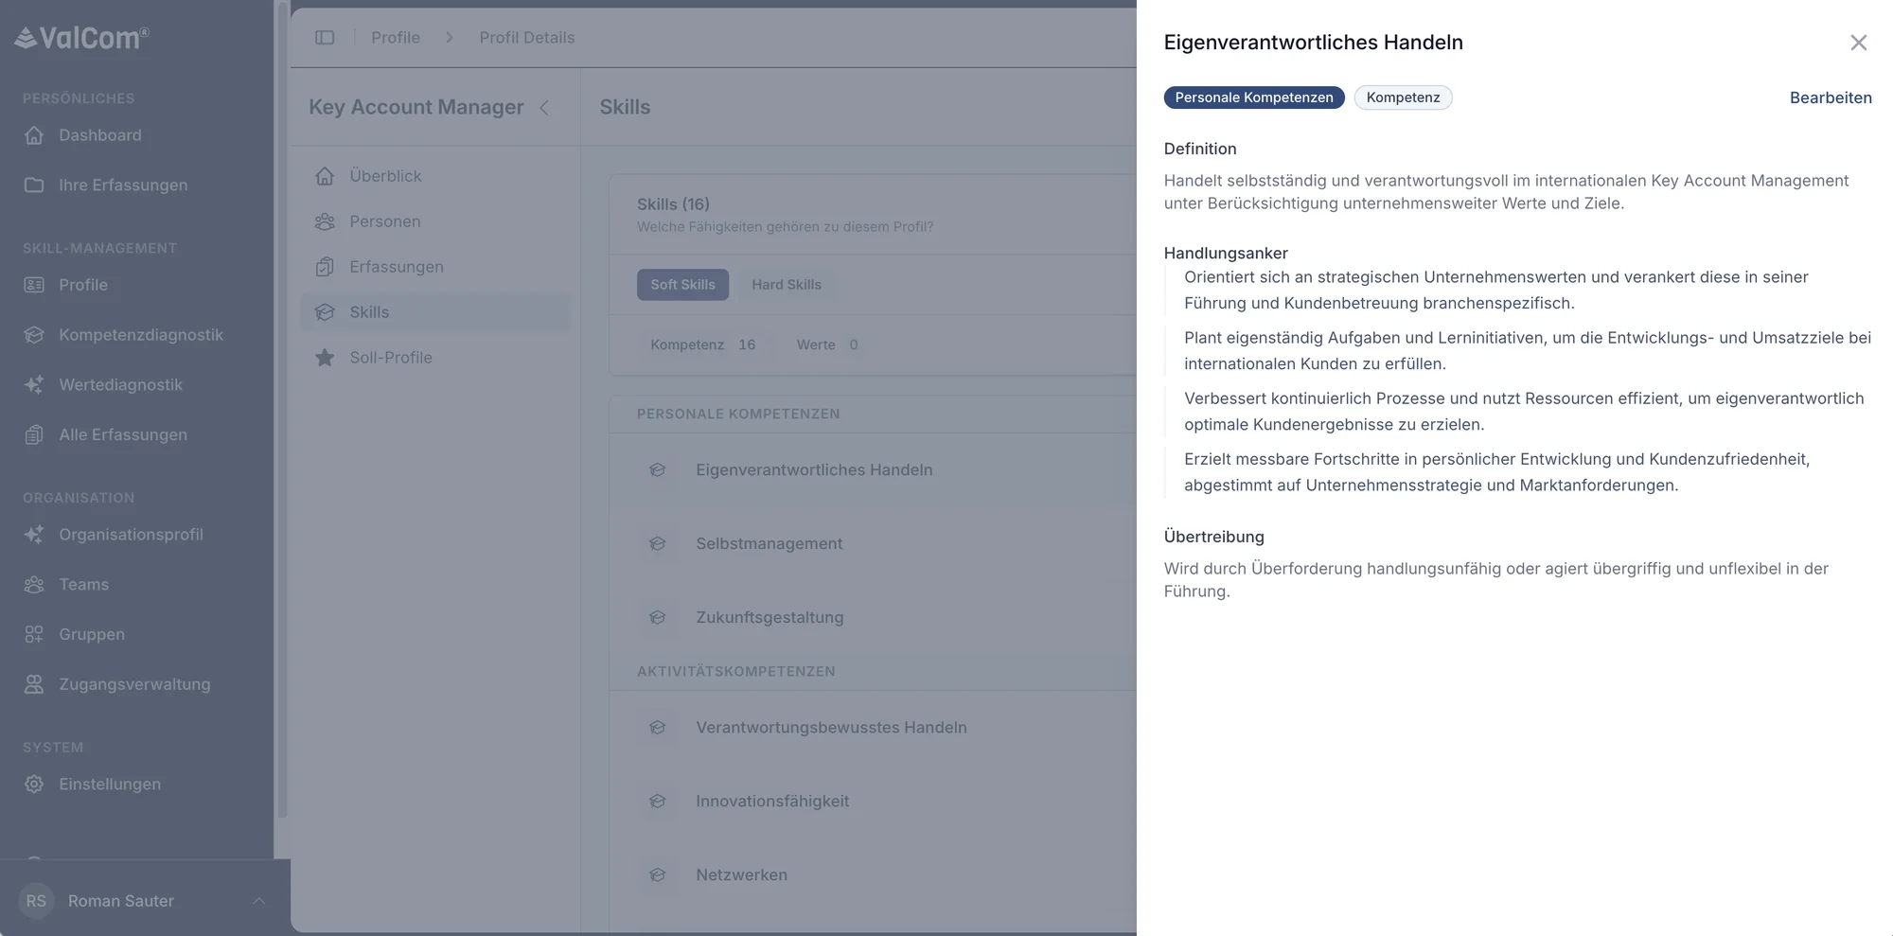Image resolution: width=1893 pixels, height=936 pixels.
Task: Open Einstellungen gear icon
Action: [x=34, y=784]
